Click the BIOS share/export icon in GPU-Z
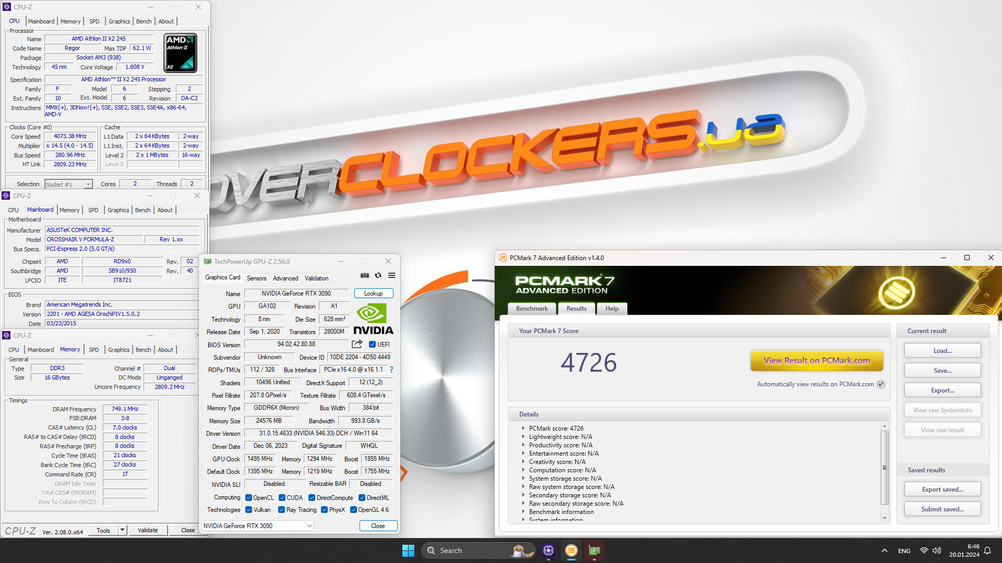The height and width of the screenshot is (563, 1002). [x=357, y=344]
